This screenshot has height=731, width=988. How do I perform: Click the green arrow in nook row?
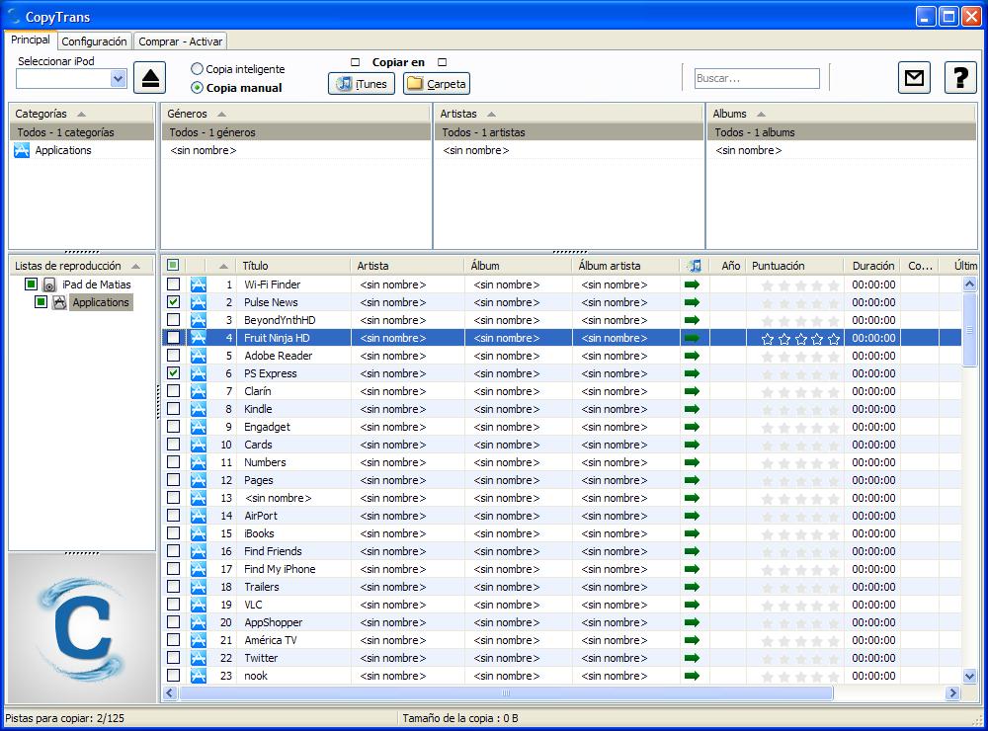coord(692,676)
